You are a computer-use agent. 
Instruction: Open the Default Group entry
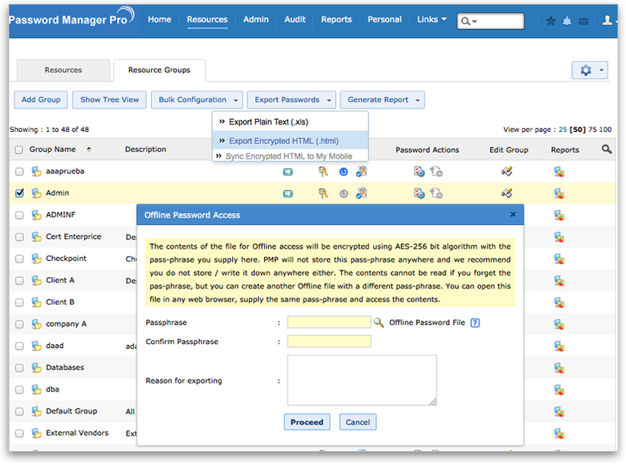point(72,411)
